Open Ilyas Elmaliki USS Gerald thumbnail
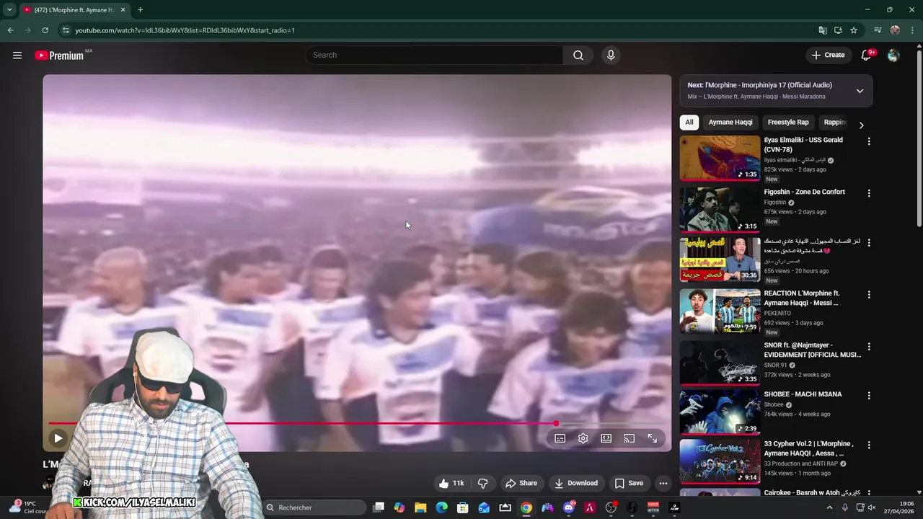Viewport: 923px width, 519px height. click(720, 158)
